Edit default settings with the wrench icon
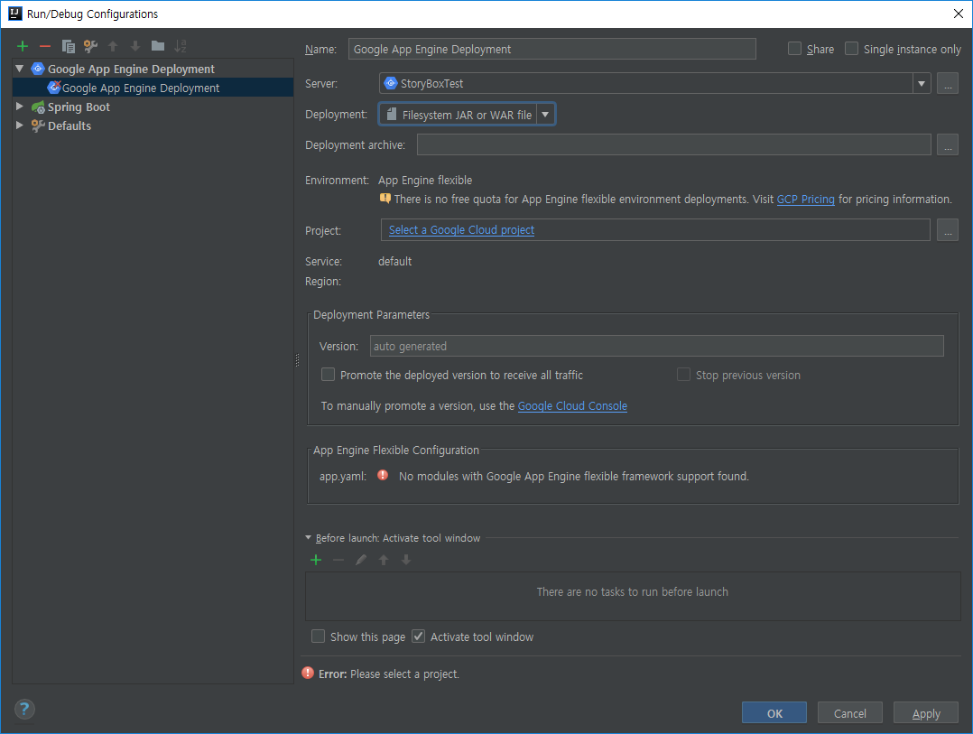This screenshot has width=973, height=734. click(90, 46)
